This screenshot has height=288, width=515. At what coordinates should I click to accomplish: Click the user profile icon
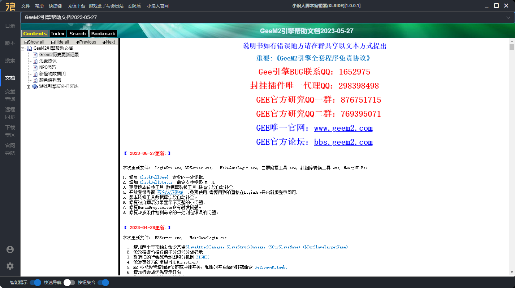[x=10, y=249]
